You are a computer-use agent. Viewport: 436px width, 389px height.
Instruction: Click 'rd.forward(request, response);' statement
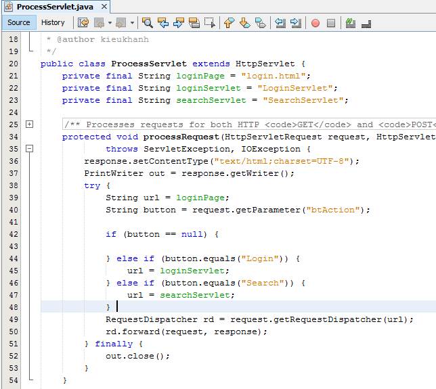(186, 331)
